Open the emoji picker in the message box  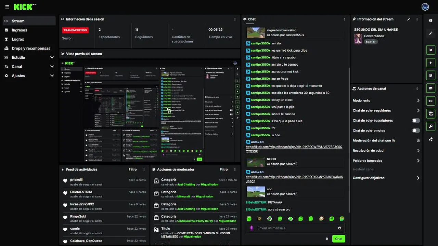click(x=339, y=228)
